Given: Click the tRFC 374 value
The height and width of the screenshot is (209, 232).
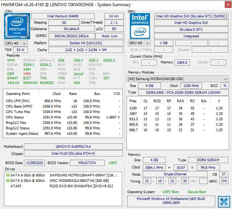Looking at the screenshot, I should click(x=224, y=181).
